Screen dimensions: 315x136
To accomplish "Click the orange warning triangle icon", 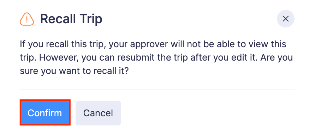I will pyautogui.click(x=27, y=19).
